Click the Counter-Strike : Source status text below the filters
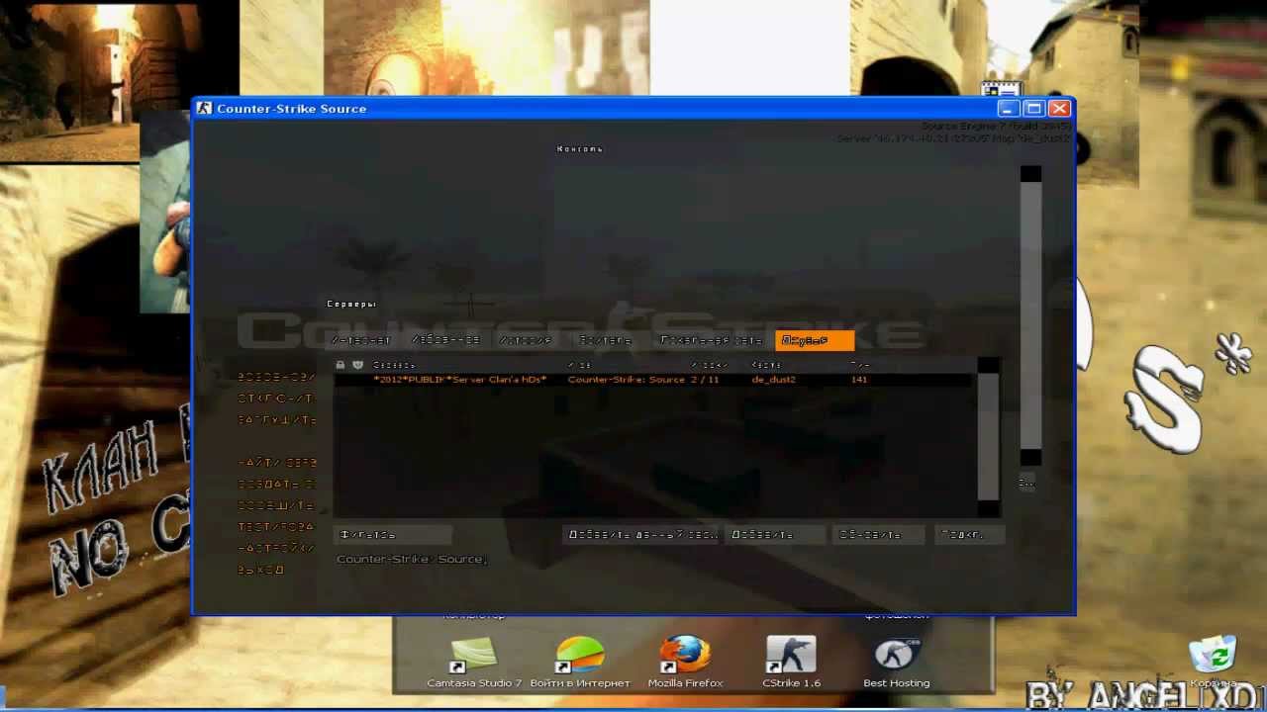 [411, 560]
